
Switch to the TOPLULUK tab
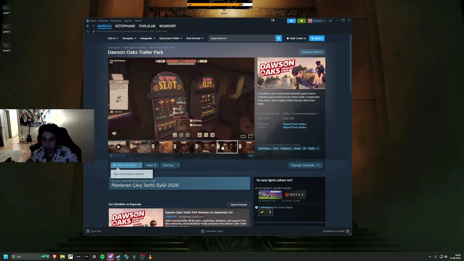147,26
